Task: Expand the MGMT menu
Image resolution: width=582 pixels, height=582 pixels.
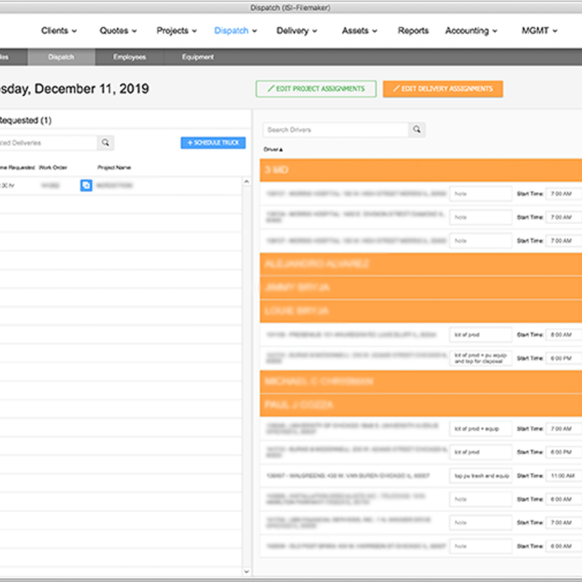Action: (x=539, y=31)
